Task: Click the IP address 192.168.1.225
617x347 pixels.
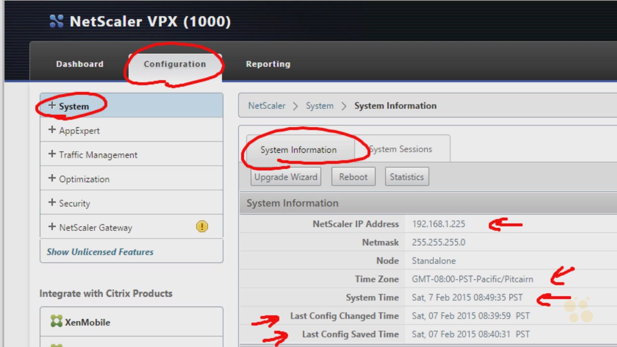Action: [x=439, y=224]
